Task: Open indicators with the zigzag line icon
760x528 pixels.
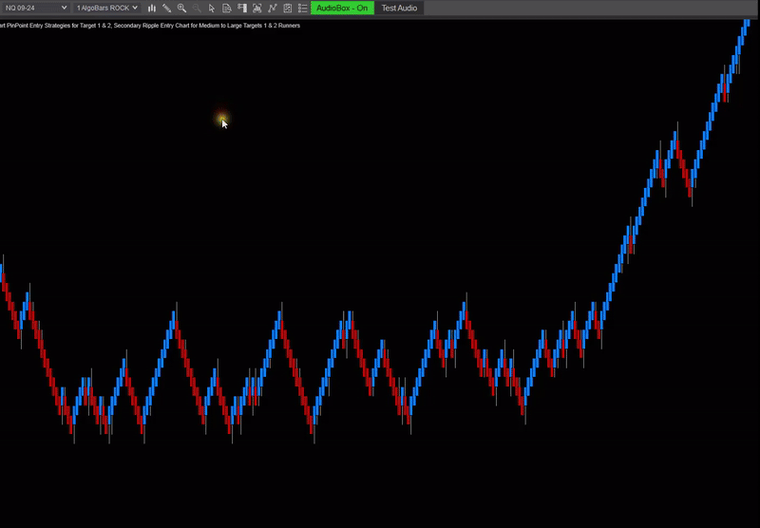Action: click(273, 8)
